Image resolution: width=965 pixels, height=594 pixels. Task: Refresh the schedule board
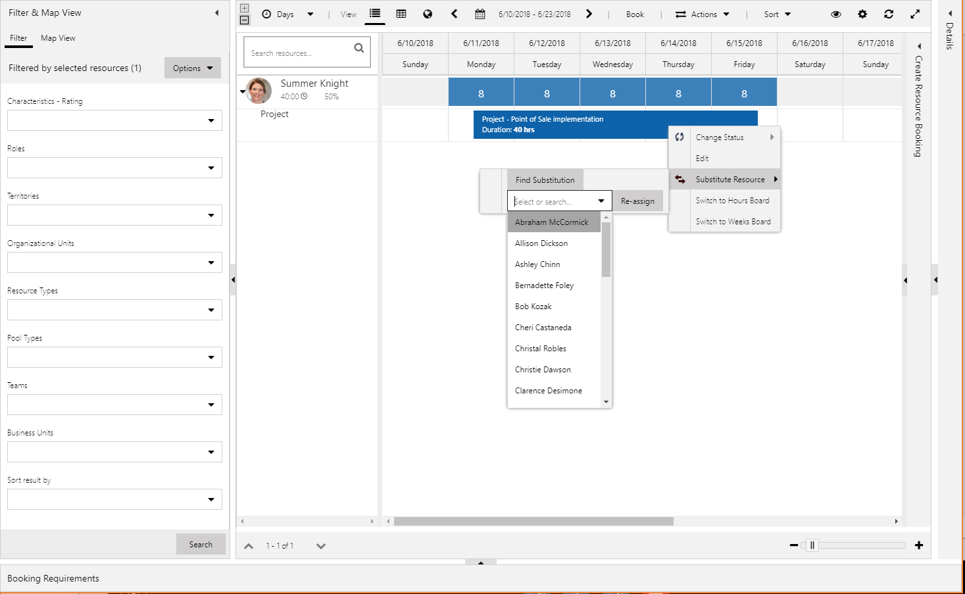[x=889, y=14]
